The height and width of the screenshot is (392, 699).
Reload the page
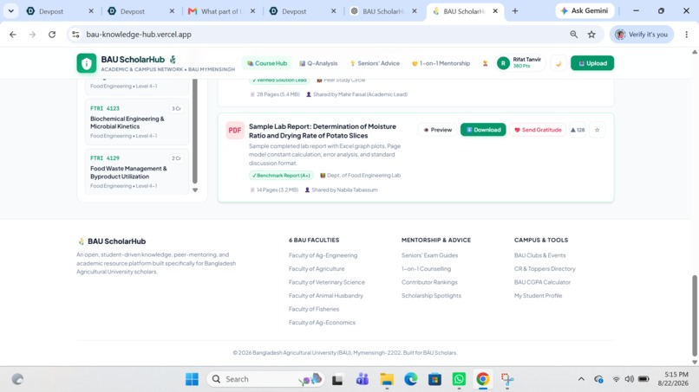52,35
